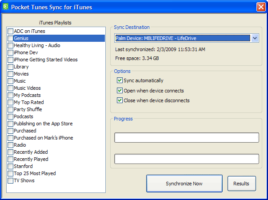Enable the iPhone Dev playlist checkbox

[x=10, y=52]
